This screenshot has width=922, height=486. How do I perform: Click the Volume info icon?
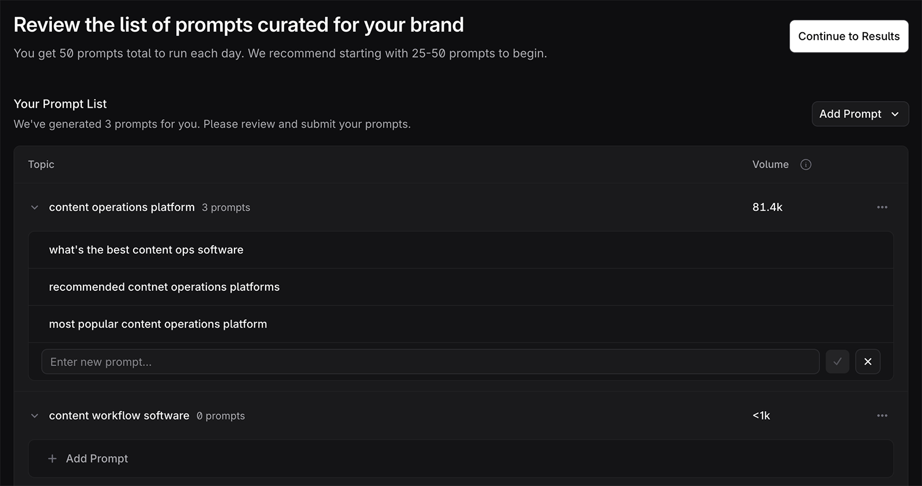pos(806,165)
